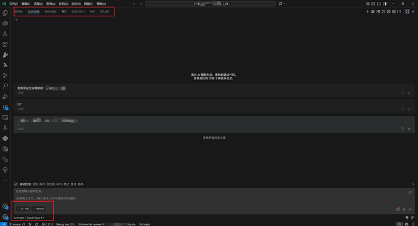This screenshot has width=418, height=226.
Task: Open the Search magnifier in the activity bar
Action: tap(5, 86)
